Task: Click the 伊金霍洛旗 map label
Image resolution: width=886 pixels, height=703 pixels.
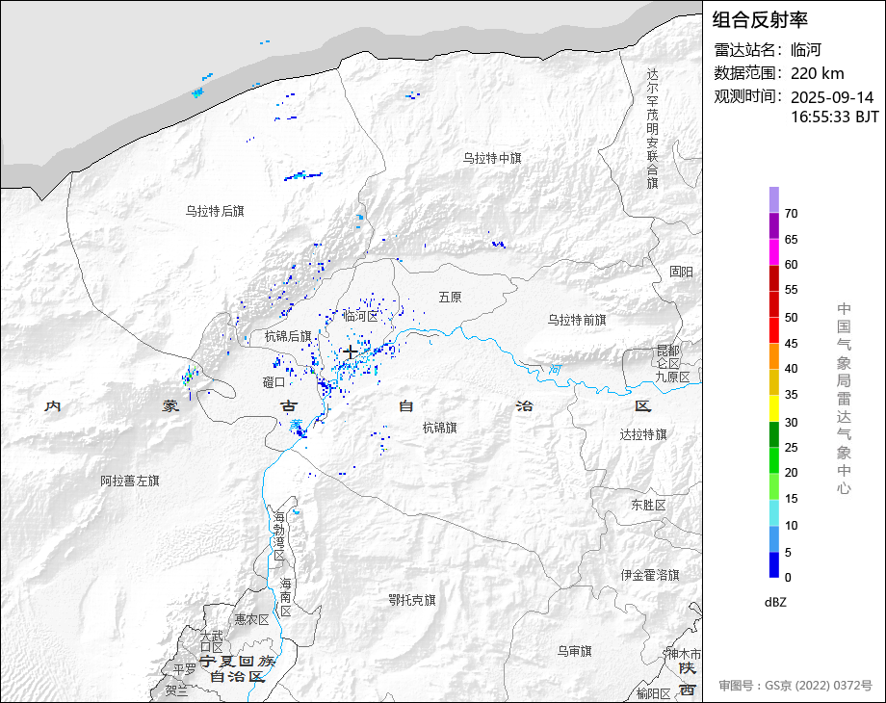Action: point(650,575)
